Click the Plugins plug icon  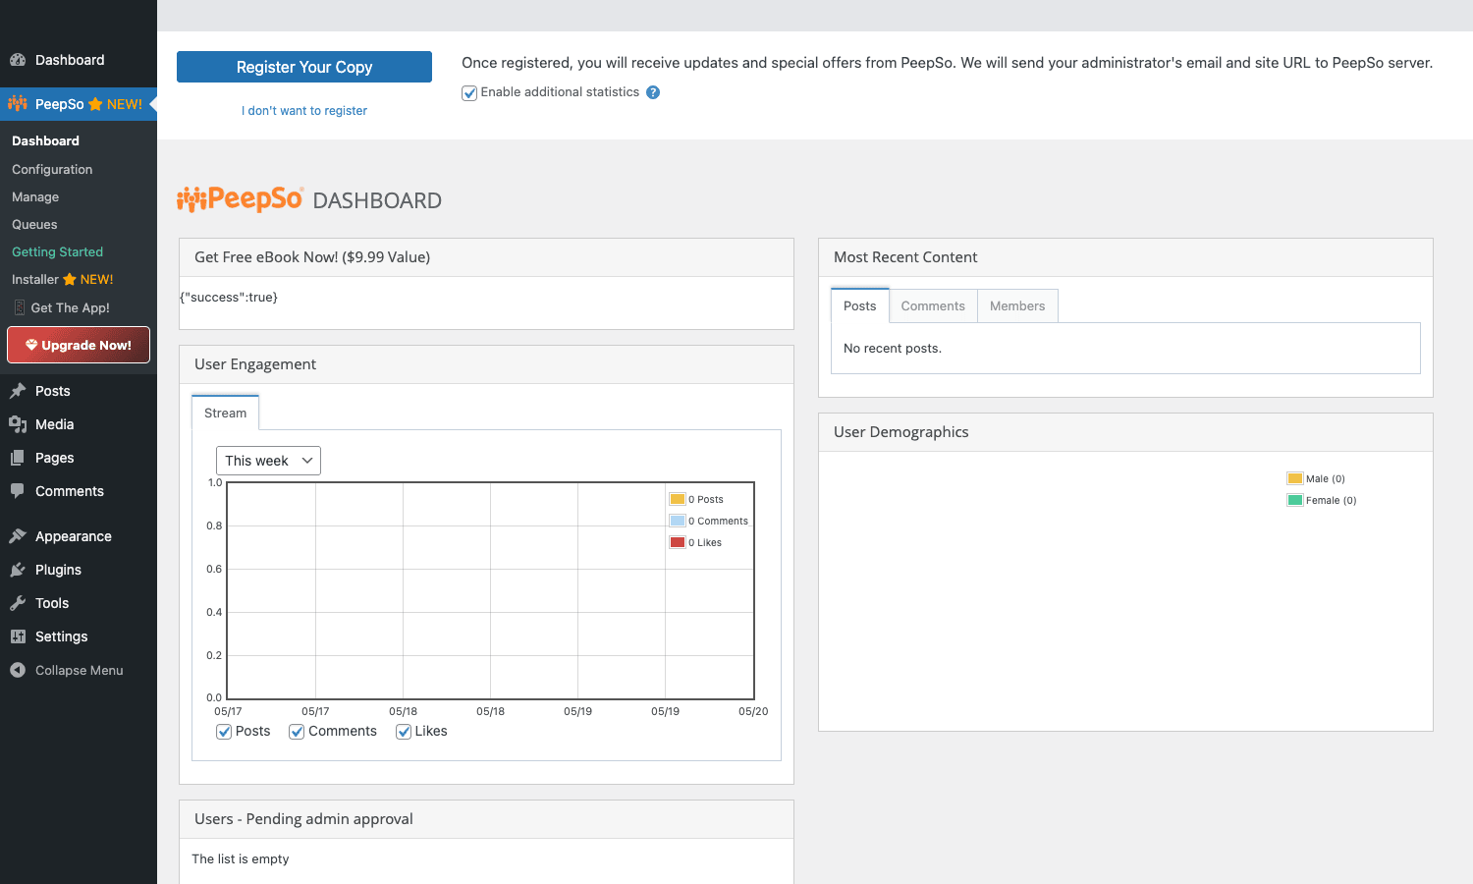tap(18, 570)
